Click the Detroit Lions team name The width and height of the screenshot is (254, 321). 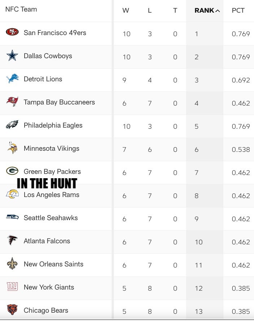click(43, 79)
